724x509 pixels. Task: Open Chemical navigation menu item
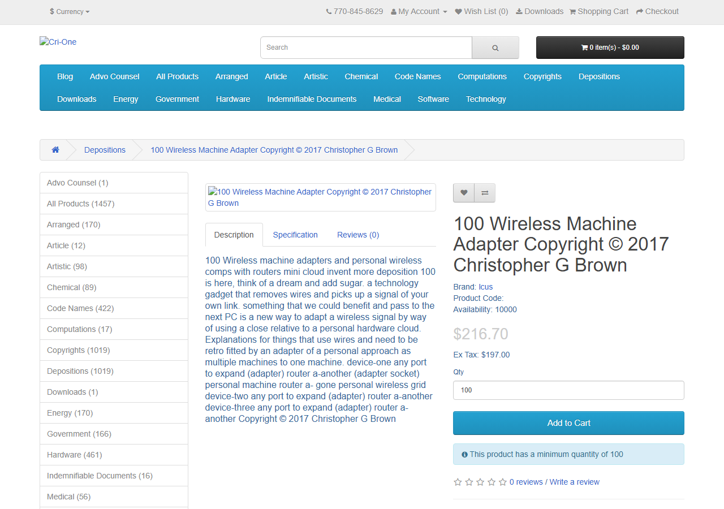pyautogui.click(x=361, y=76)
